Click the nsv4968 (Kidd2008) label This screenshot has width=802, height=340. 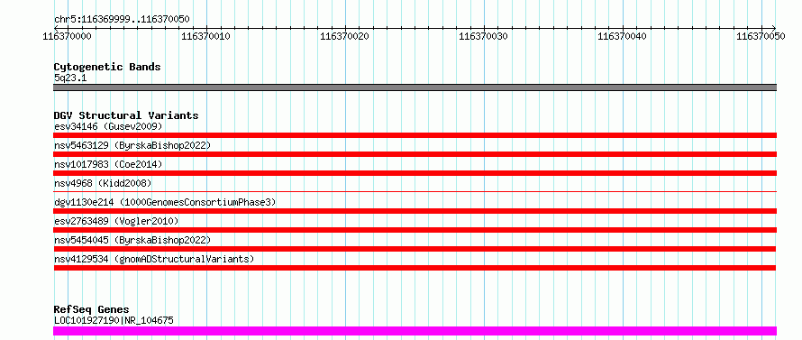(103, 183)
